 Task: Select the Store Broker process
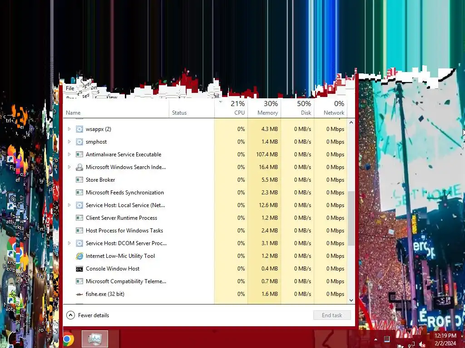[x=205, y=180]
